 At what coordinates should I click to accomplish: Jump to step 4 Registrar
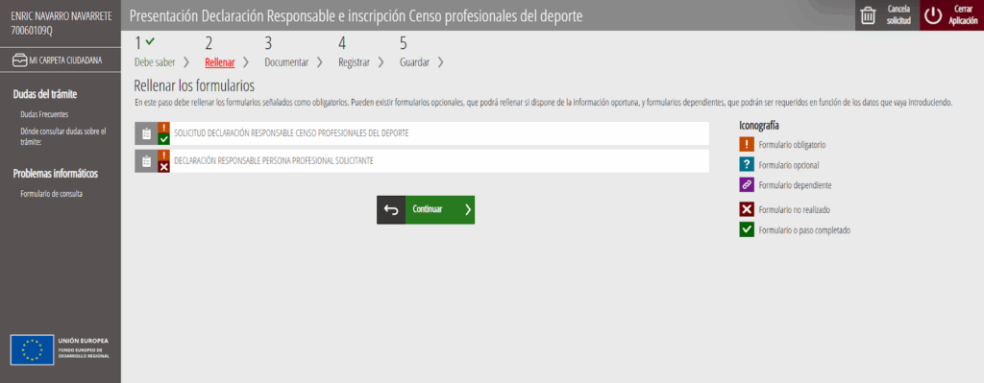pyautogui.click(x=354, y=62)
